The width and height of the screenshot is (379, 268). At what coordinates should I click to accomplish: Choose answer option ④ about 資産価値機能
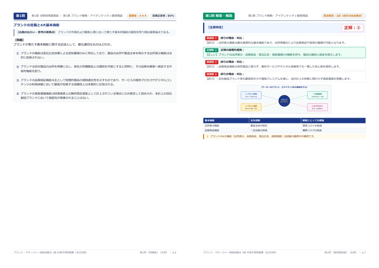point(95,96)
